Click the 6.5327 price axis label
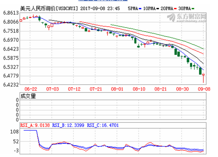The width and height of the screenshot is (218, 157). [11, 67]
